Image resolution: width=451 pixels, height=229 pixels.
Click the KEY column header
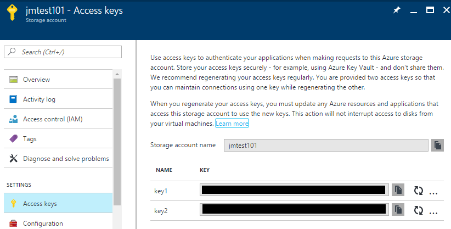(205, 170)
